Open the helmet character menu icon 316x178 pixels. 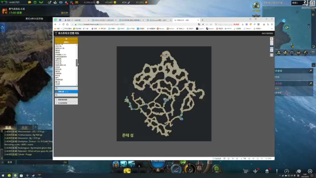click(x=267, y=171)
